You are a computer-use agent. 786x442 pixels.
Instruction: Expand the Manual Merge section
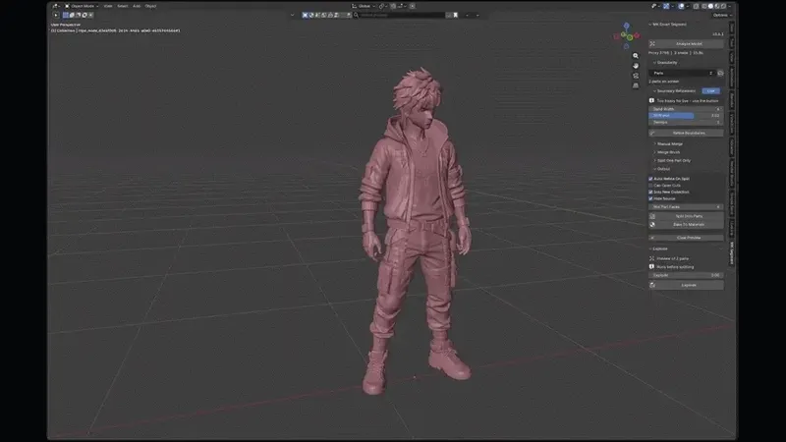point(668,143)
